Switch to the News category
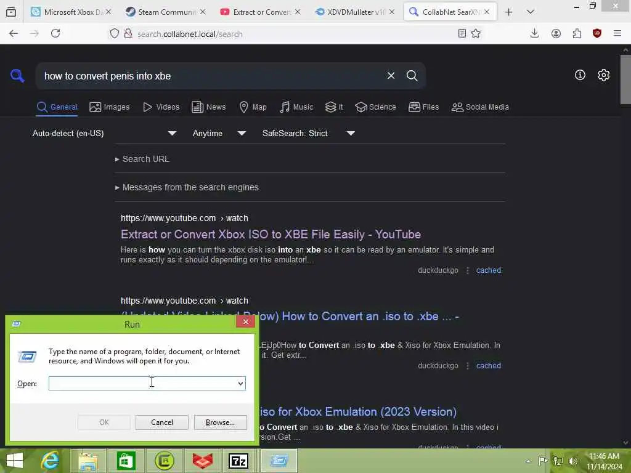631x473 pixels. point(208,107)
